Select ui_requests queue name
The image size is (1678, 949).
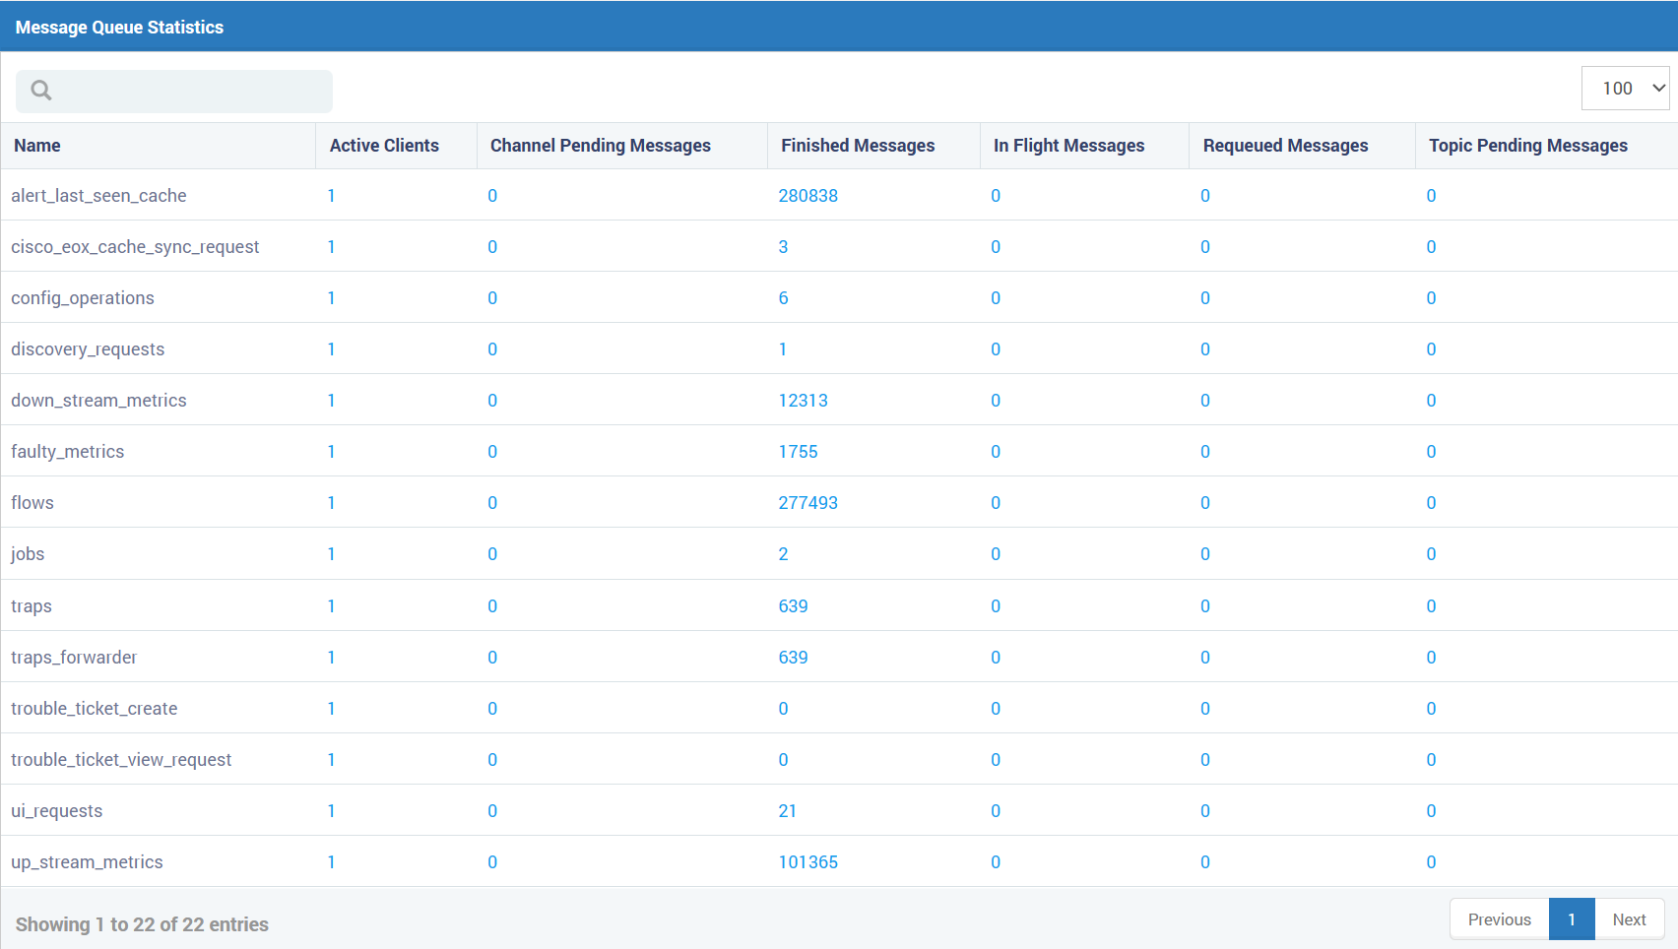(x=57, y=811)
